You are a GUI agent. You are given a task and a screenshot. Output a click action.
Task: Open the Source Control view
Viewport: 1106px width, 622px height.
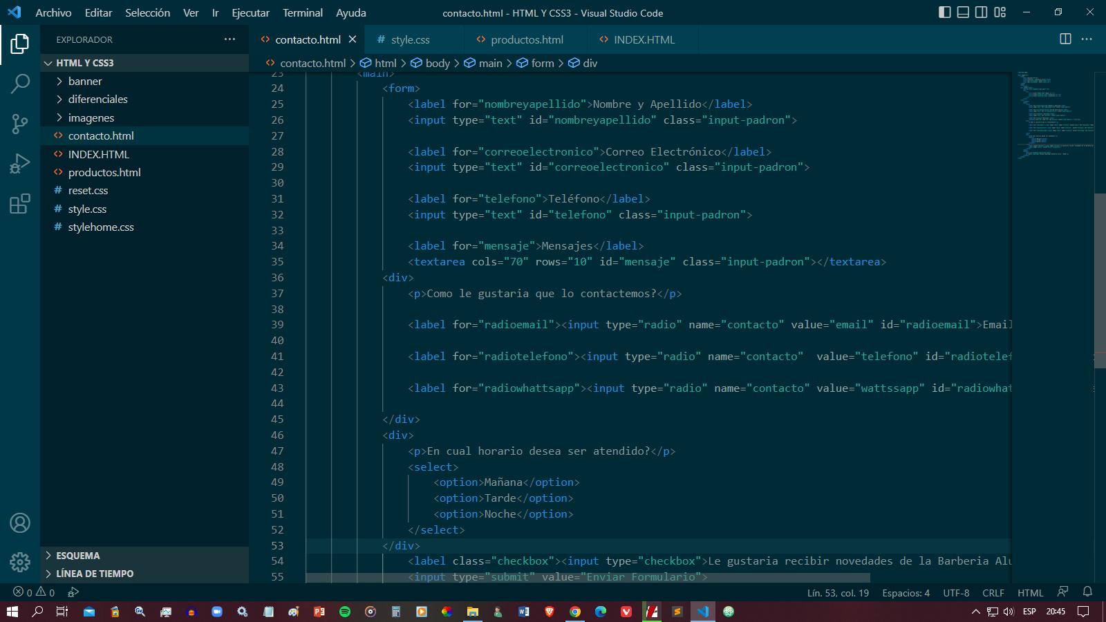(x=20, y=124)
